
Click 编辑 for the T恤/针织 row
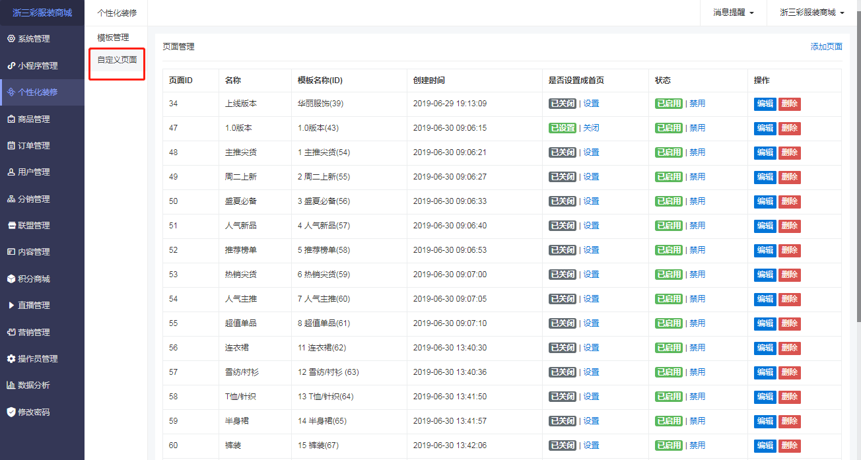tap(765, 397)
